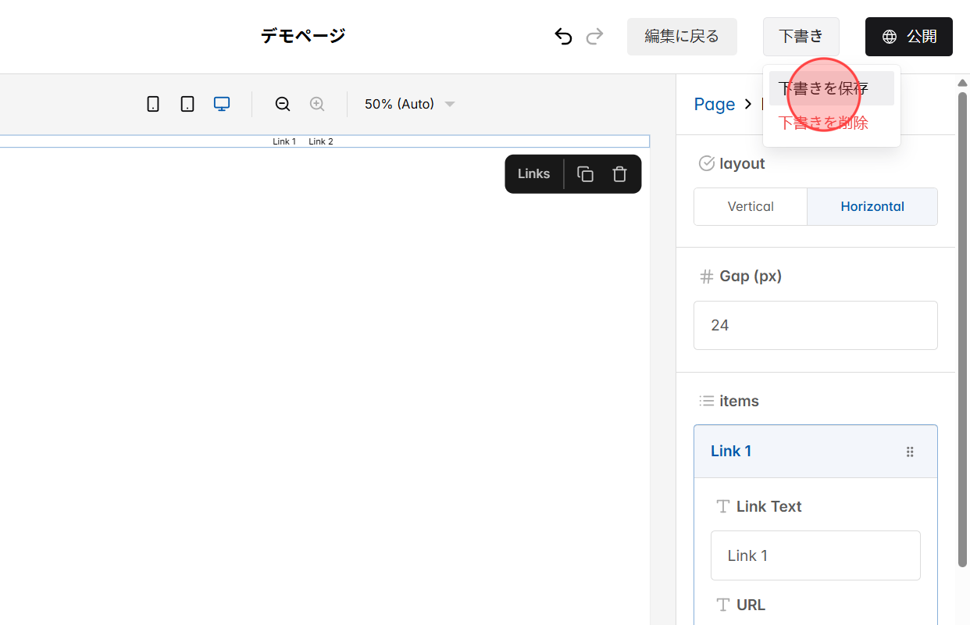Click the breadcrumb chevron next to Page

(747, 104)
